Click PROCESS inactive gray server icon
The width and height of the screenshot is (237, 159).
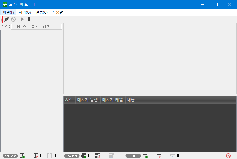point(49,155)
